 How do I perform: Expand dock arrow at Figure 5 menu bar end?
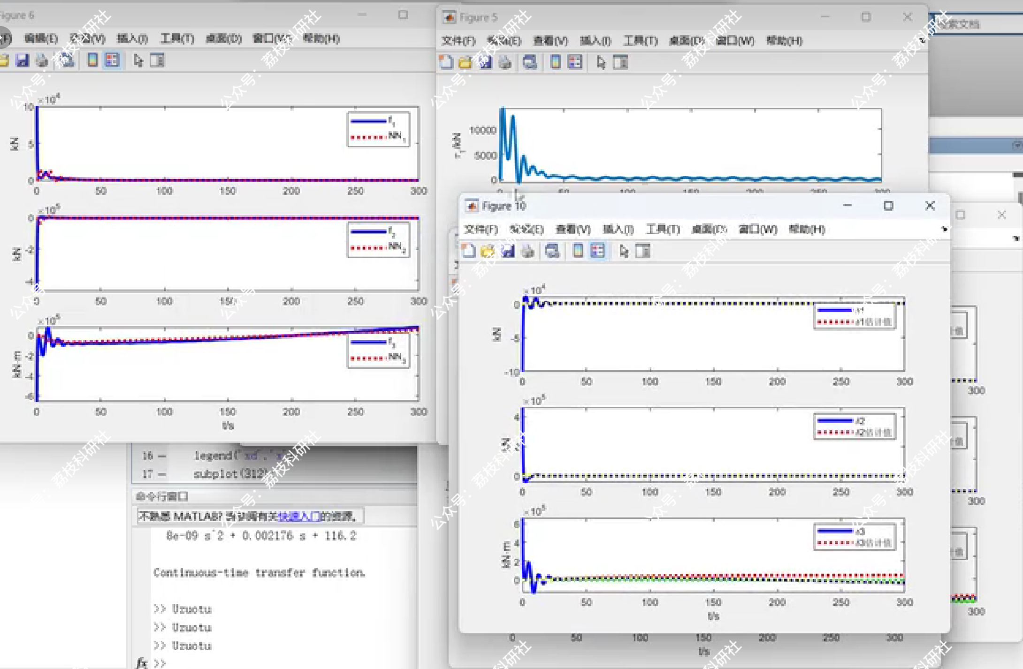922,40
